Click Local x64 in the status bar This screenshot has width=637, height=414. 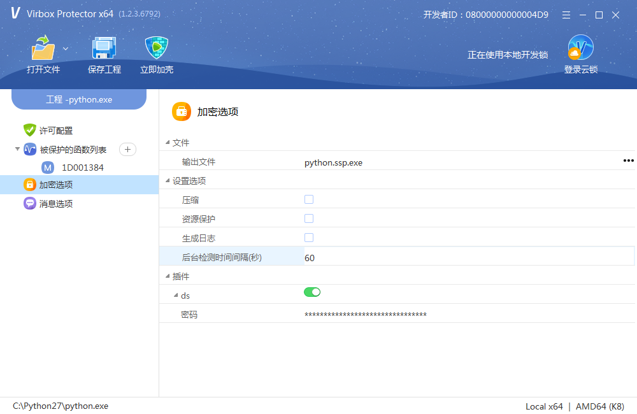tap(544, 406)
